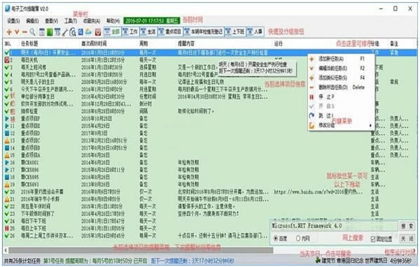Image resolution: width=420 pixels, height=267 pixels.
Task: Click the 关闭 button in search panel
Action: click(x=407, y=238)
